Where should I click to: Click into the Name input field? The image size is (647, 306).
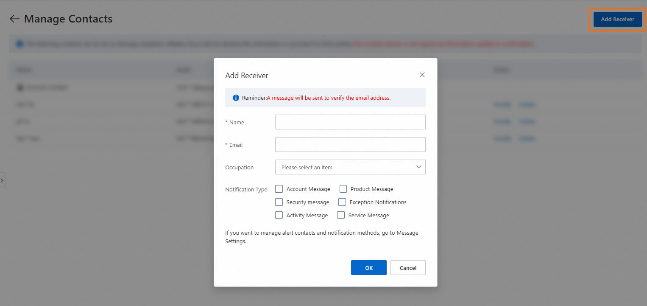click(x=350, y=122)
